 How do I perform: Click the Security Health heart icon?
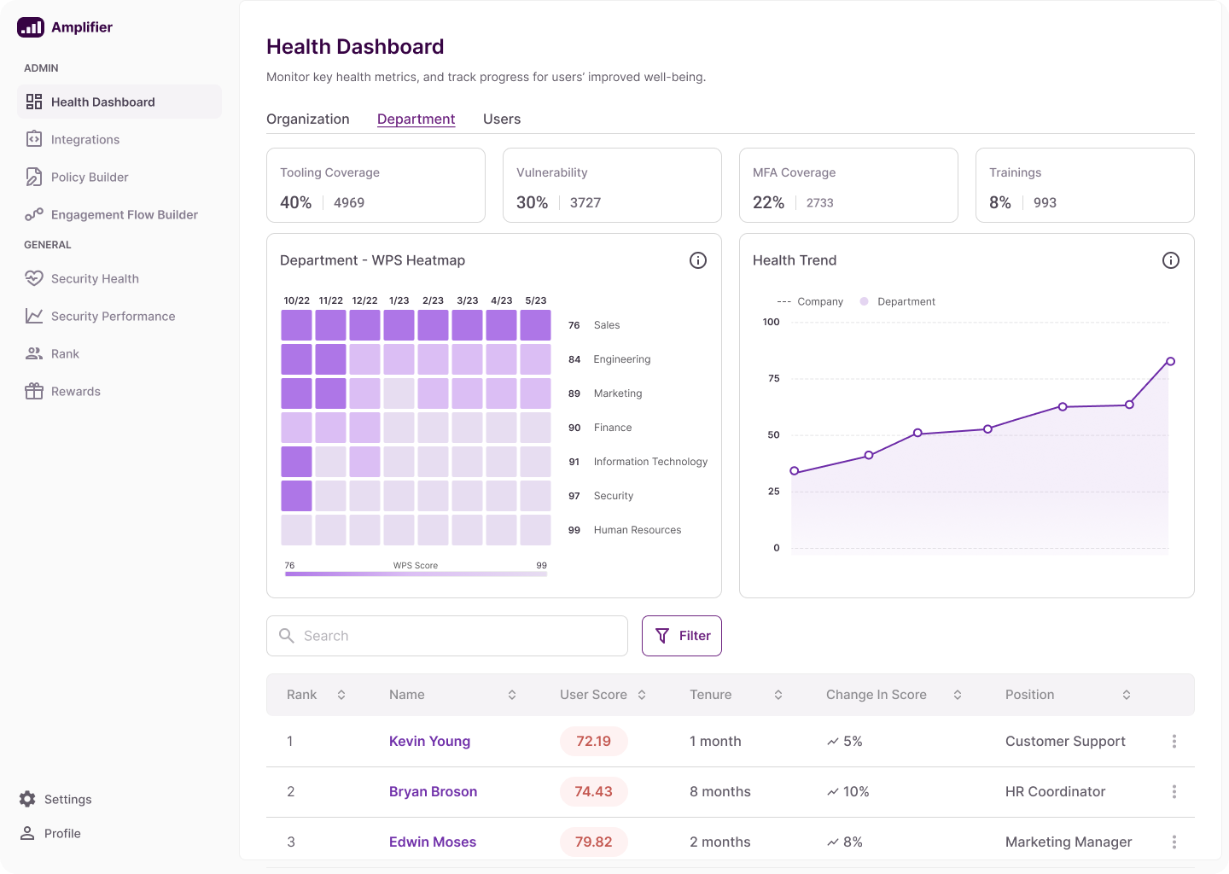(34, 278)
